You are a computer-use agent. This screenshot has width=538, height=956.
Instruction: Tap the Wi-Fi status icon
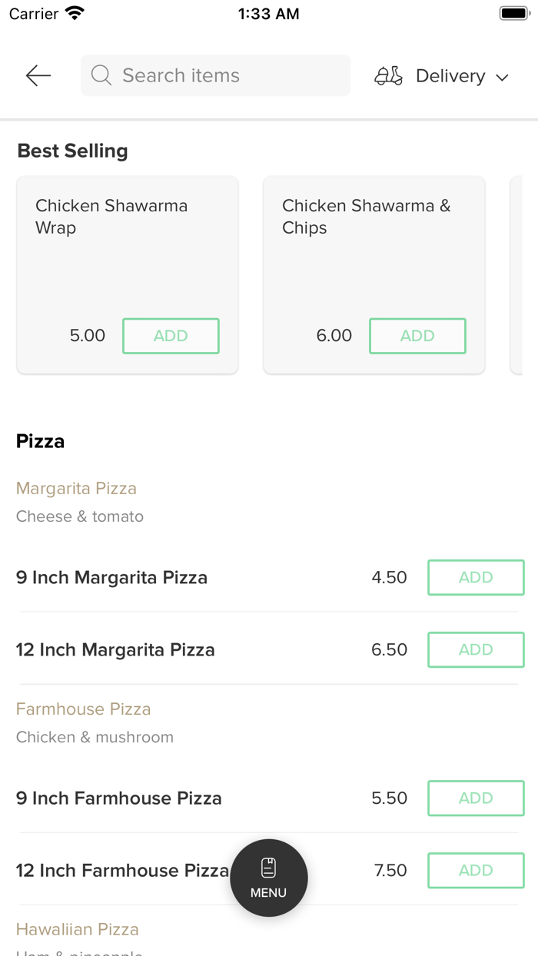click(x=75, y=13)
